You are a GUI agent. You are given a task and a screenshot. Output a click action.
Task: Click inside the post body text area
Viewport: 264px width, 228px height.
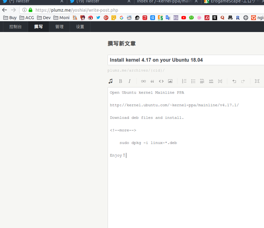point(186,158)
